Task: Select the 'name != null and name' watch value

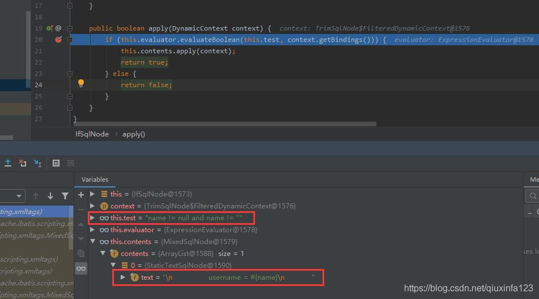Action: (194, 218)
